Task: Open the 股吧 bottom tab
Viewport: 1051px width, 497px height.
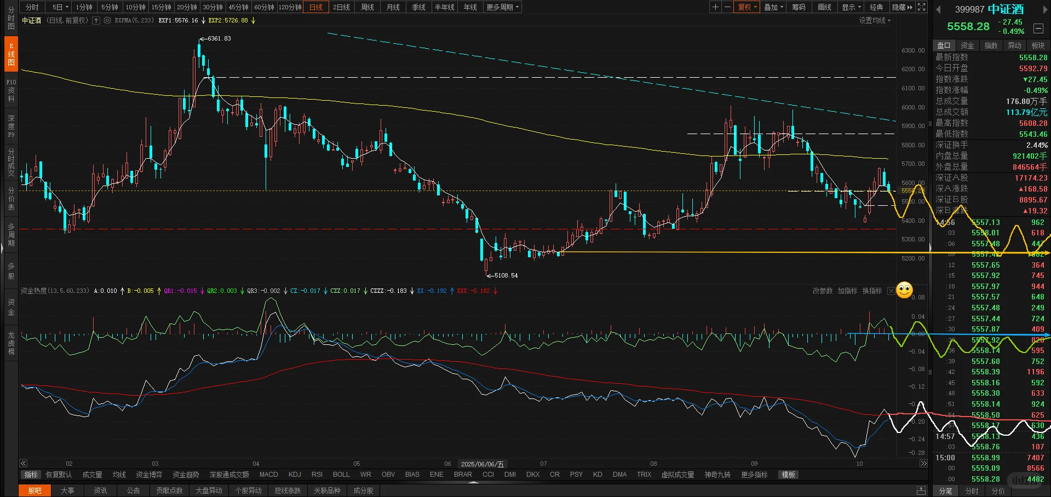Action: pyautogui.click(x=35, y=490)
